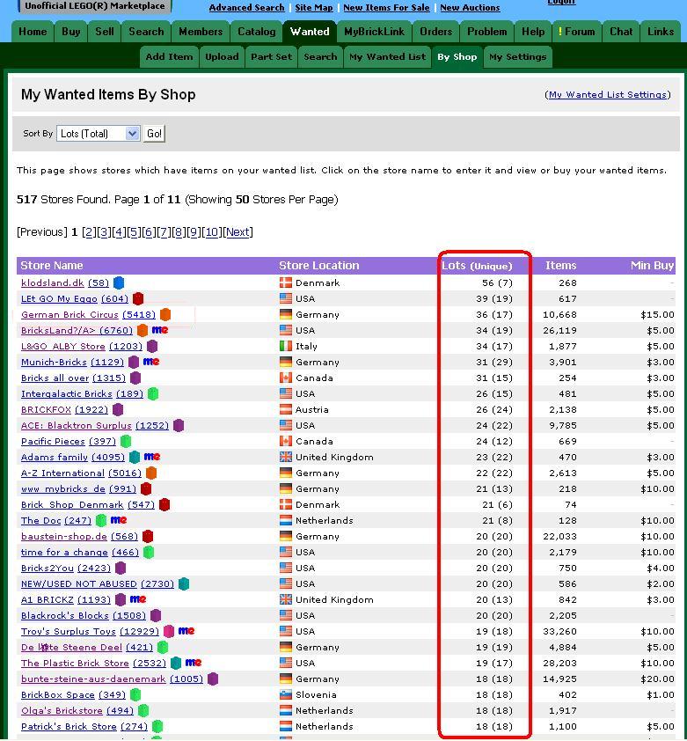Image resolution: width=687 pixels, height=741 pixels.
Task: Open the Forum tab
Action: click(x=576, y=32)
